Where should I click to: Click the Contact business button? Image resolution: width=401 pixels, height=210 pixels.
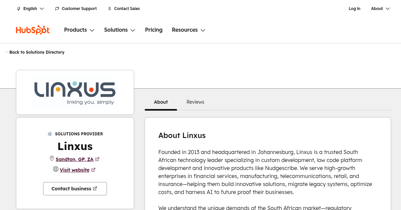point(75,189)
